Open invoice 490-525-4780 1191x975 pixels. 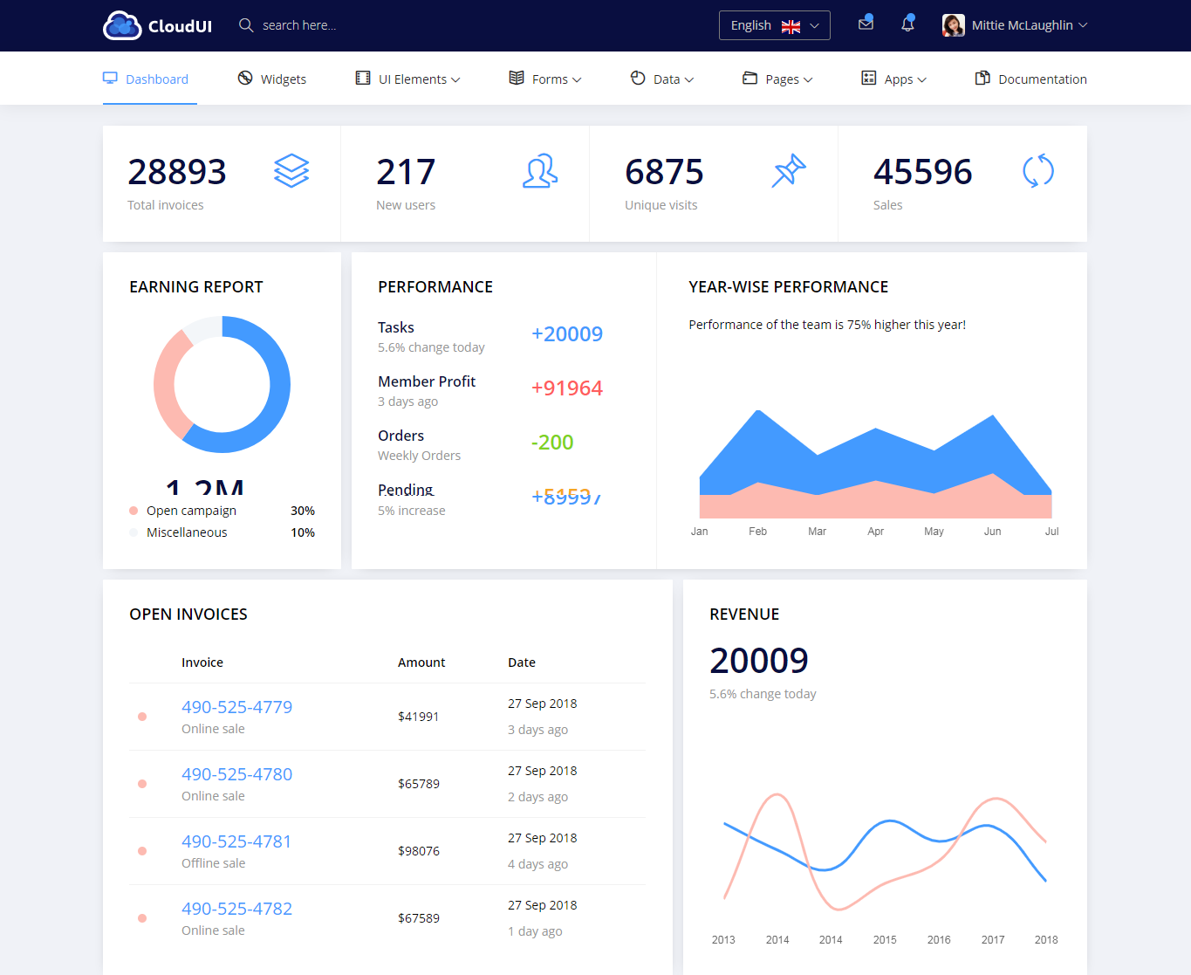click(236, 774)
